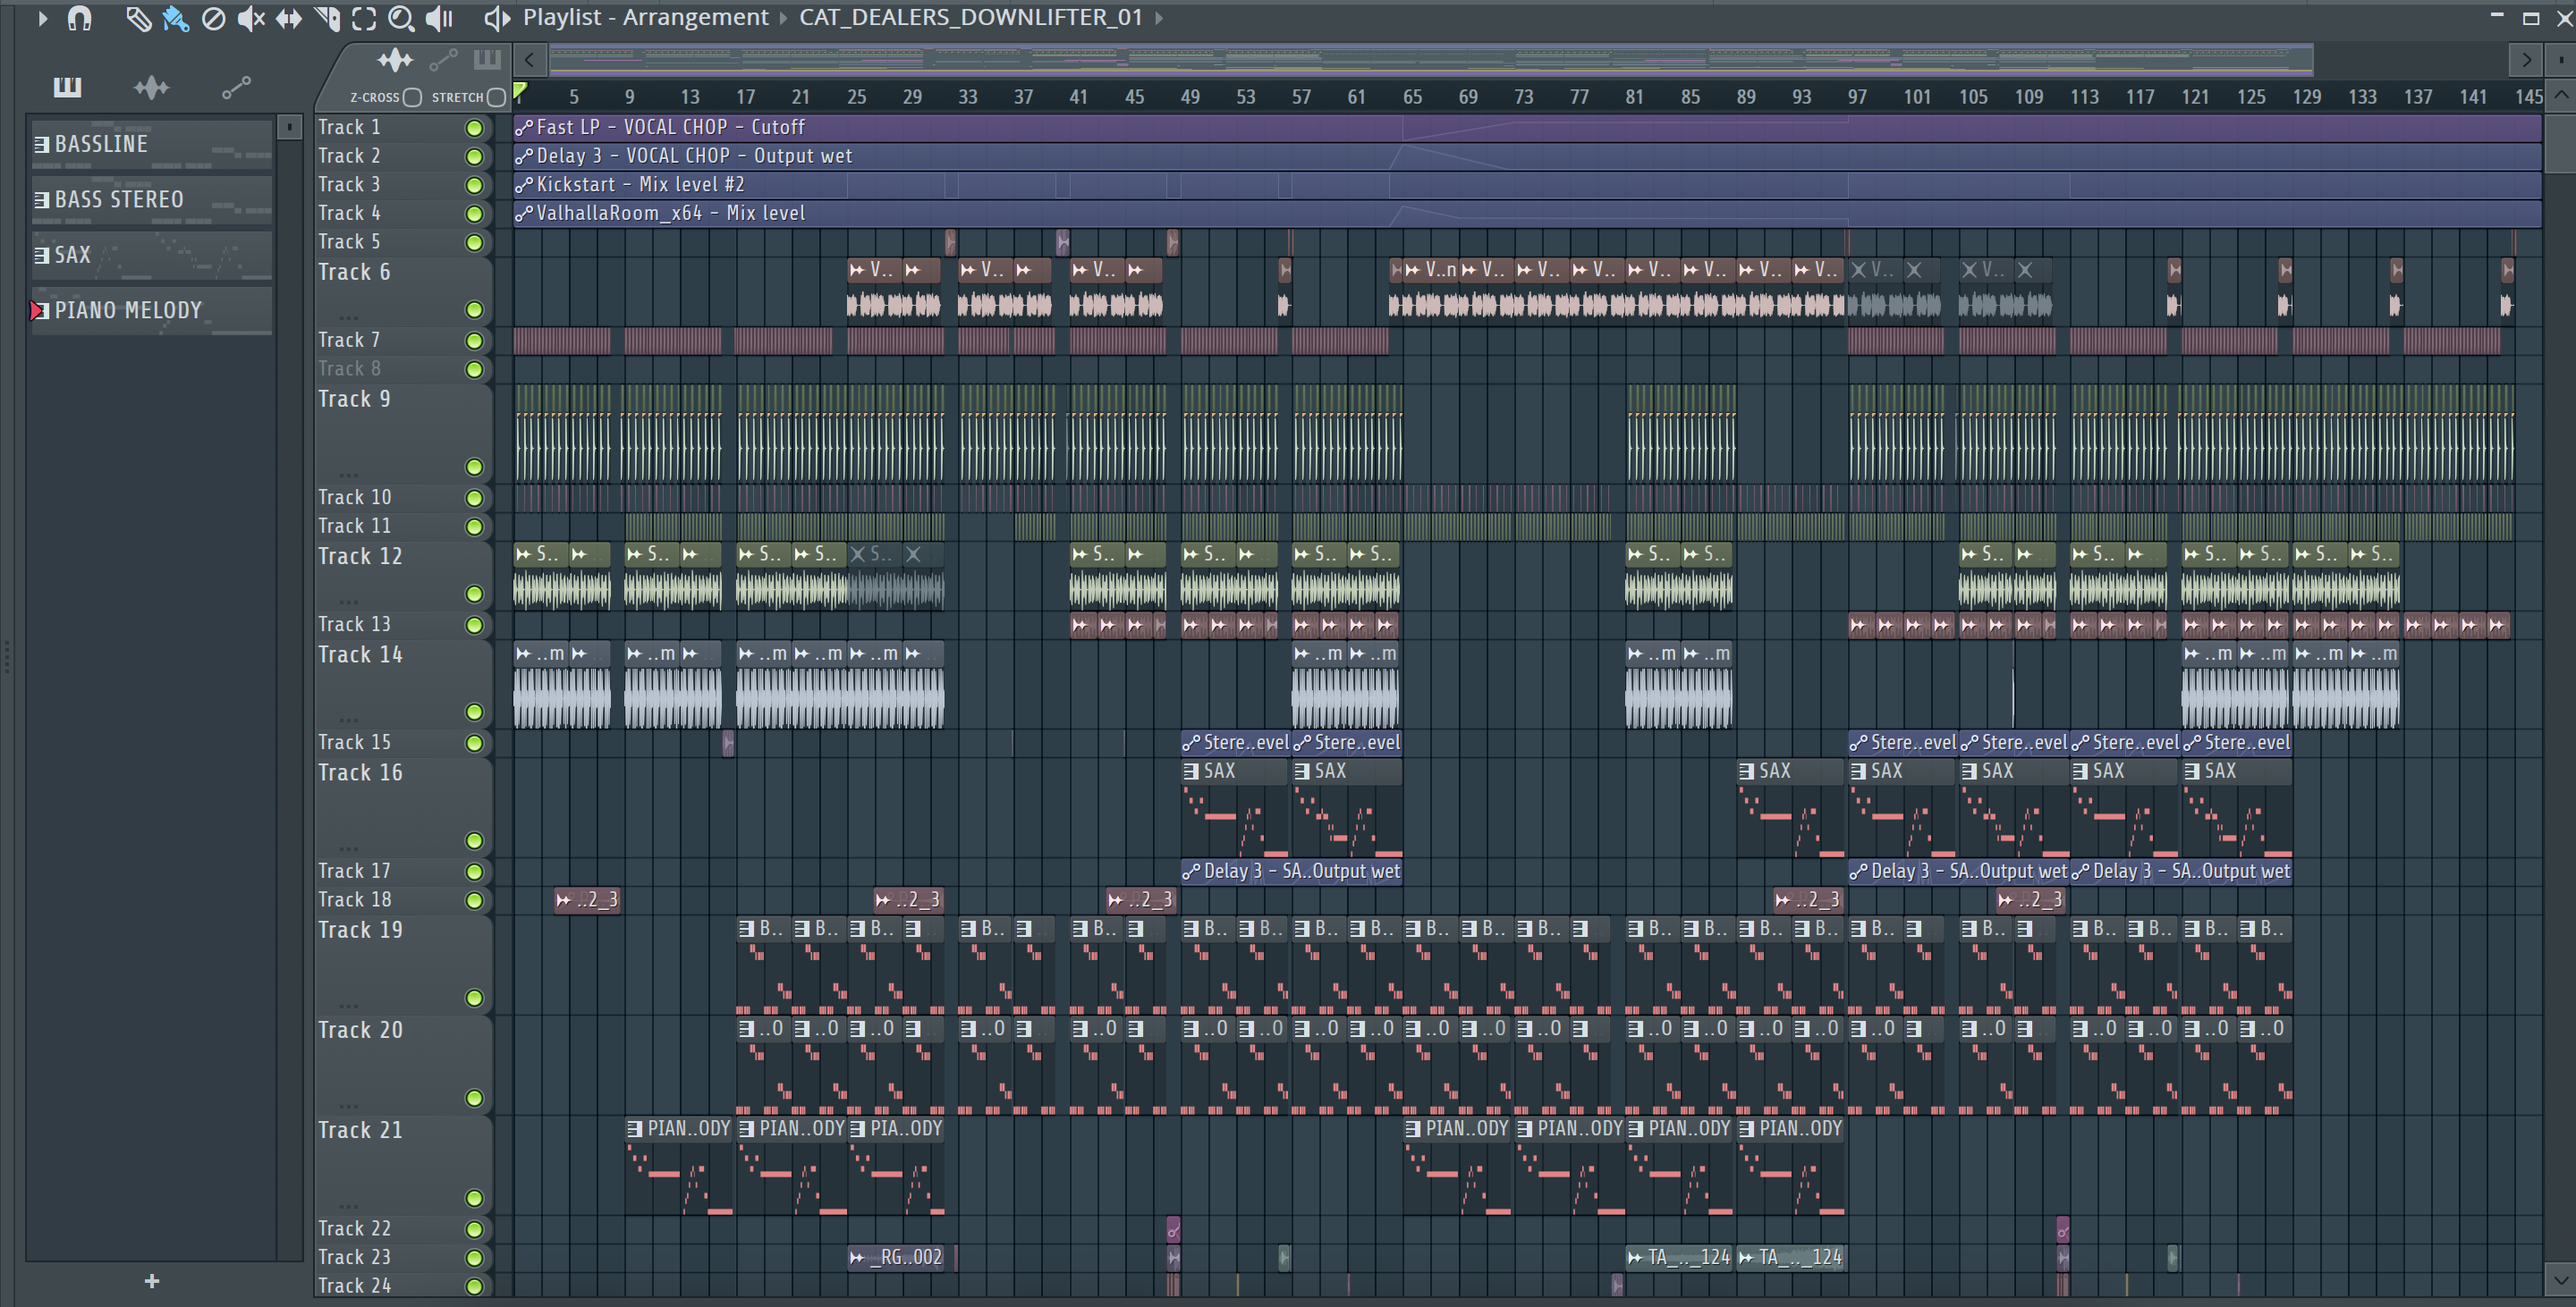Select the first SAX pattern clip

pos(1234,807)
